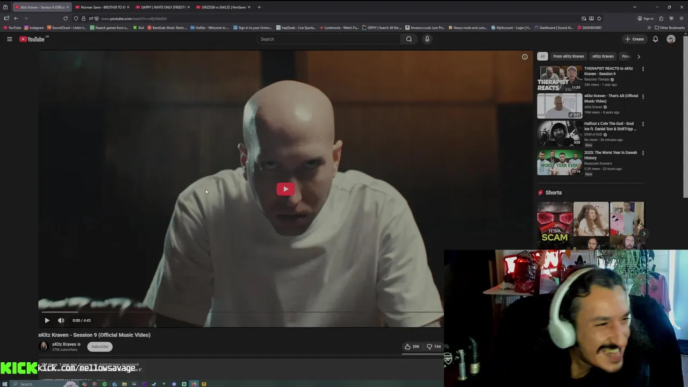Open Other Bookmarks folder

(670, 27)
